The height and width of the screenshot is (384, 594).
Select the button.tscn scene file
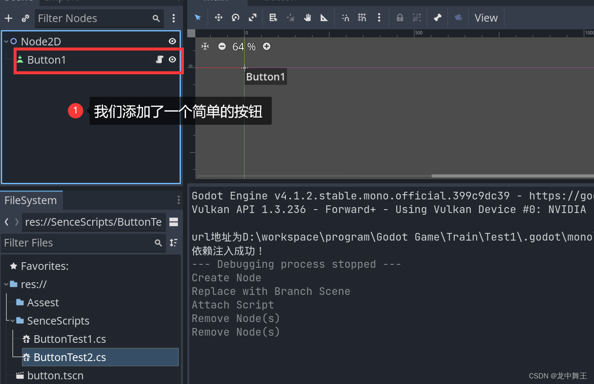55,376
